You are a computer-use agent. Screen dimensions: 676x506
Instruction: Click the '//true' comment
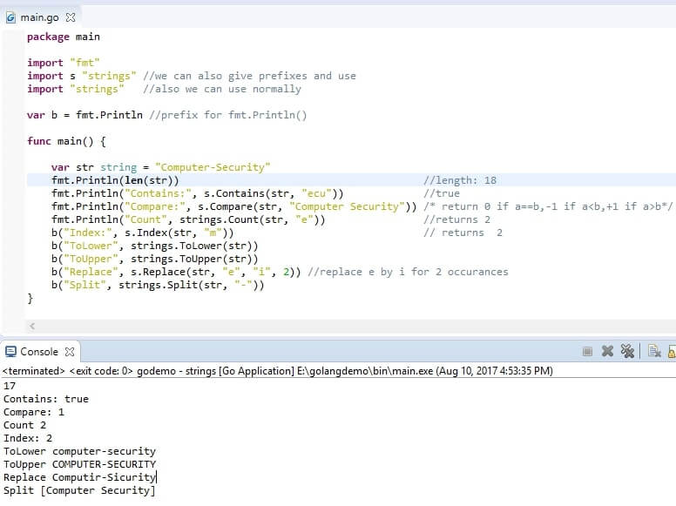coord(442,193)
